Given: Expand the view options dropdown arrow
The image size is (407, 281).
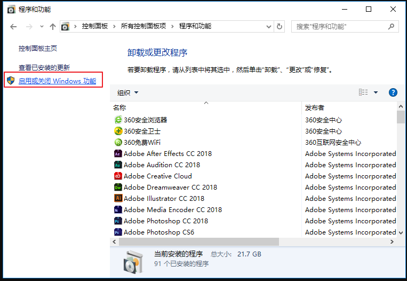Looking at the screenshot, I should (376, 92).
